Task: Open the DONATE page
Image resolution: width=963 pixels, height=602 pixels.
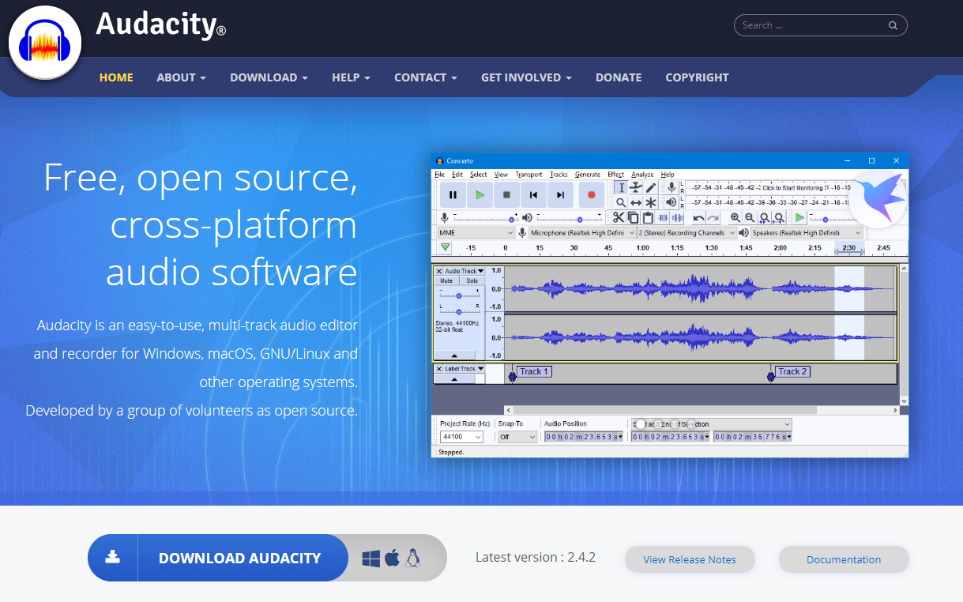Action: [619, 77]
